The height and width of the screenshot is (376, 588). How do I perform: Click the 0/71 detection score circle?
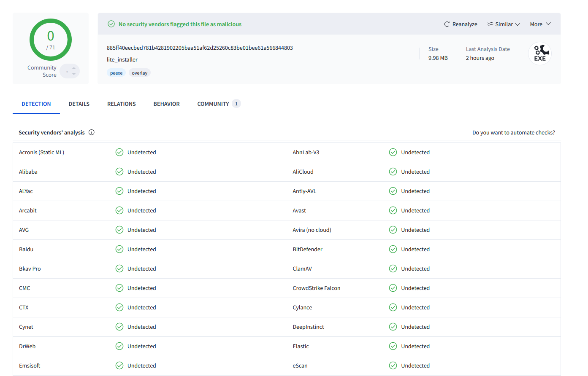[x=51, y=40]
